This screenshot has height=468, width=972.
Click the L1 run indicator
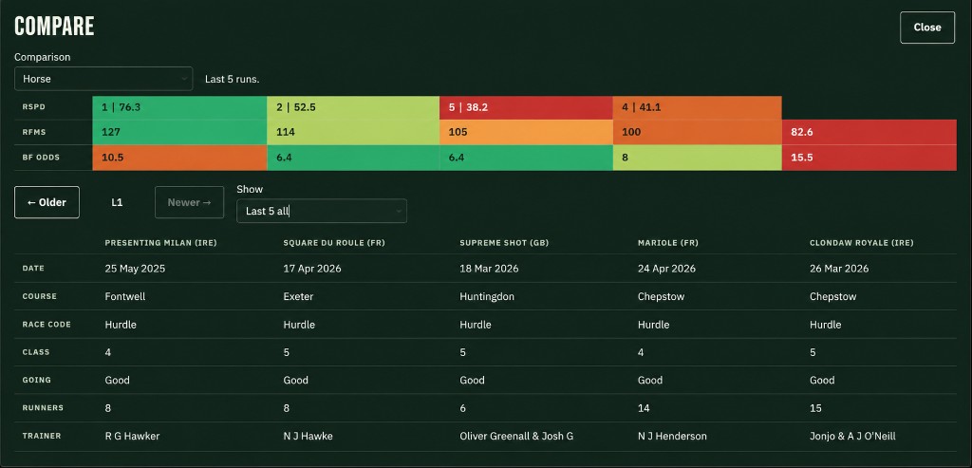117,202
